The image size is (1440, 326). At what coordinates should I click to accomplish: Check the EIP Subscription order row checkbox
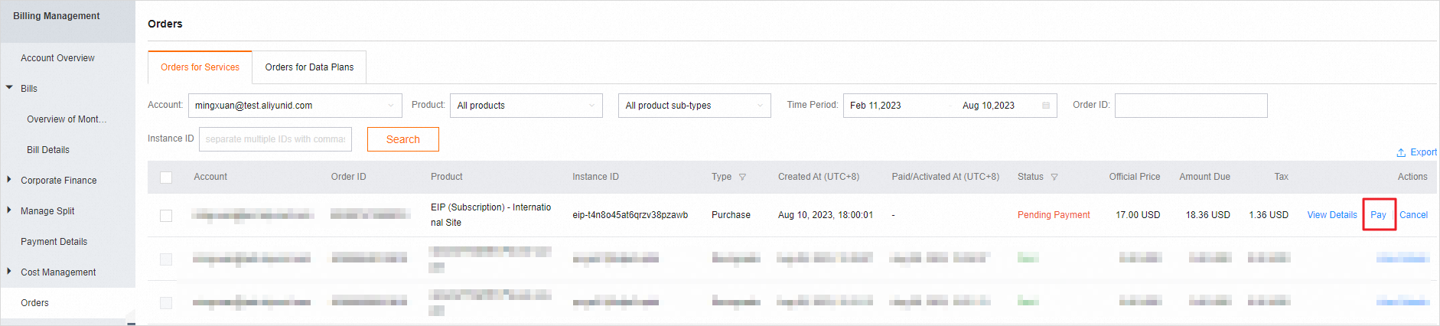tap(166, 216)
